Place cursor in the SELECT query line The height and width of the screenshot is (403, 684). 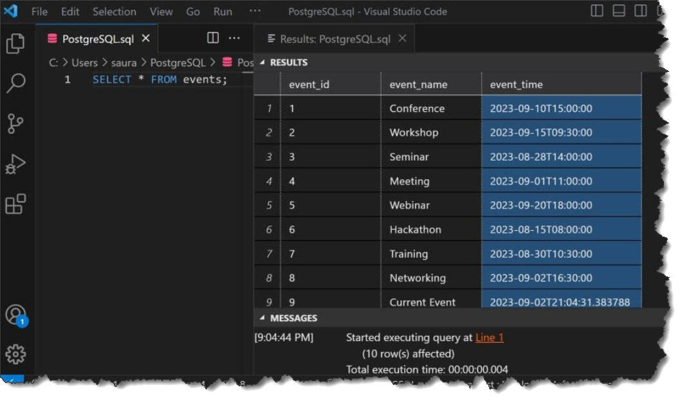point(160,80)
